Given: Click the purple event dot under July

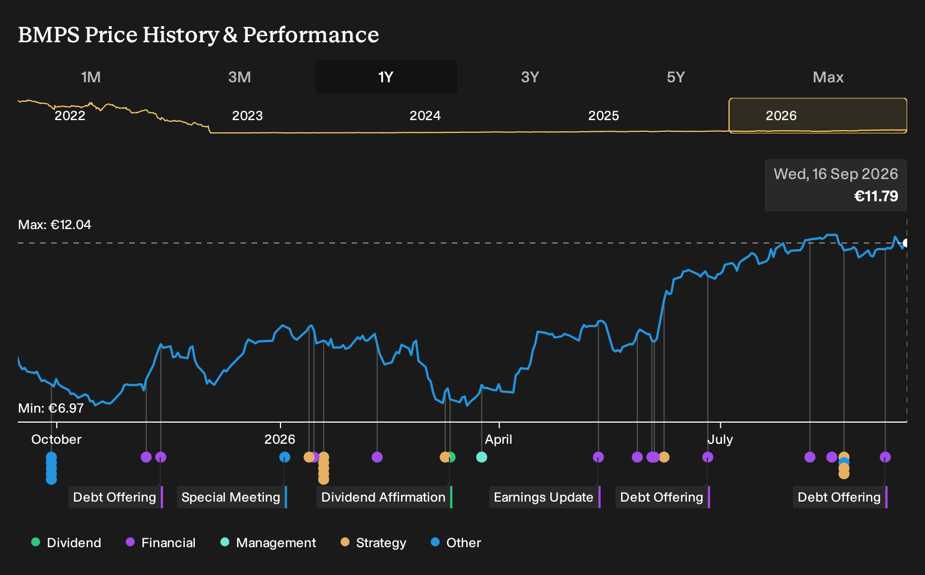Looking at the screenshot, I should point(708,457).
